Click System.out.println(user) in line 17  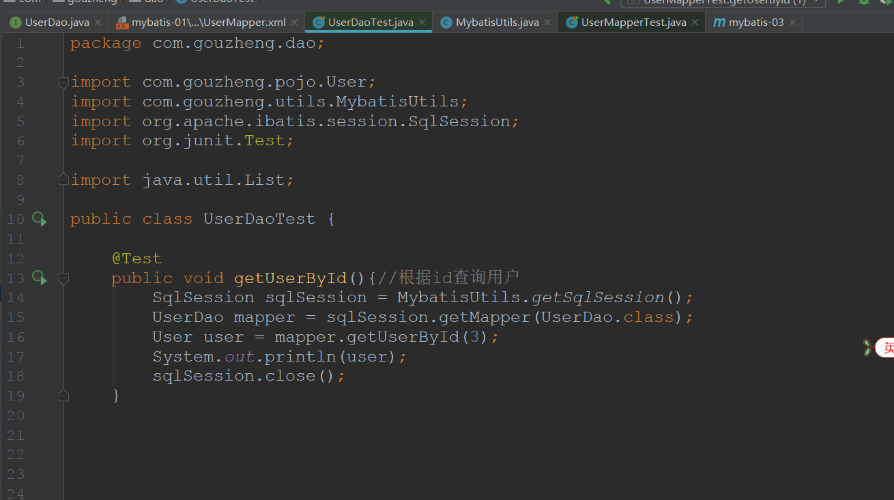coord(274,357)
